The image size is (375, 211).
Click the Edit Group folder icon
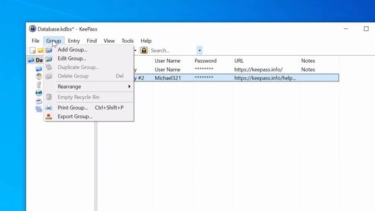[49, 59]
